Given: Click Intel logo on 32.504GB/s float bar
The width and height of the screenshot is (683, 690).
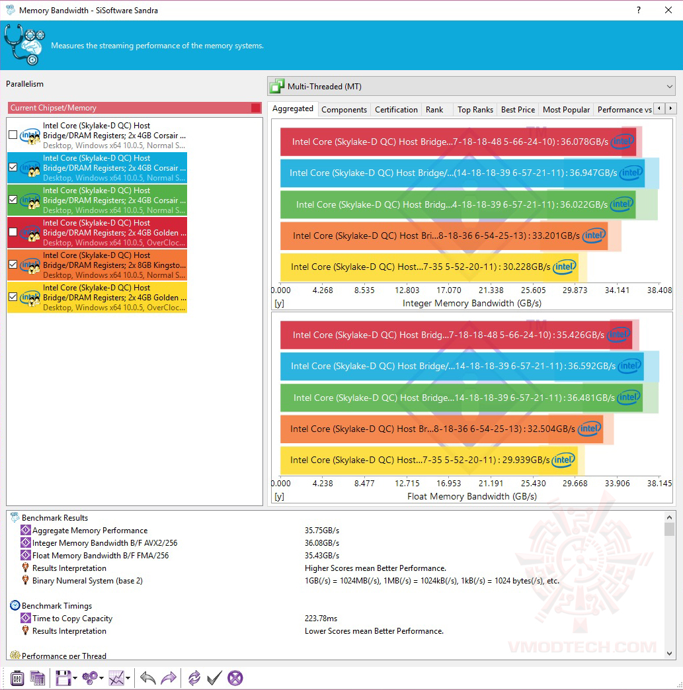Looking at the screenshot, I should tap(589, 429).
